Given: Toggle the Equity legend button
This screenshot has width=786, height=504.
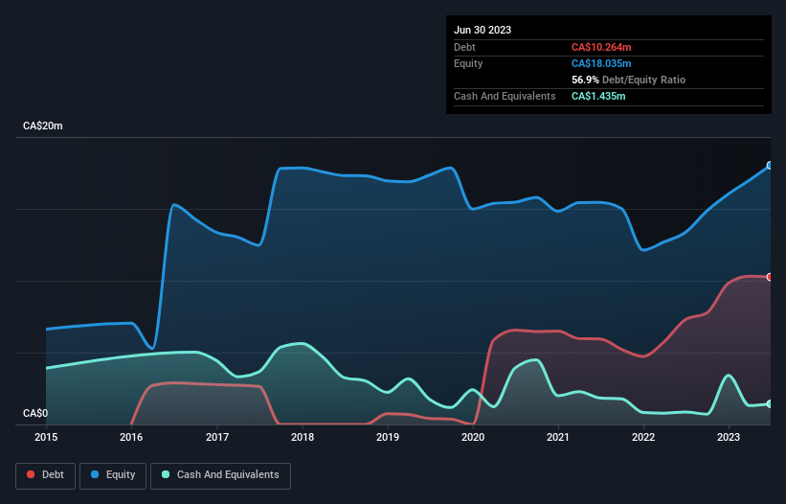Looking at the screenshot, I should coord(113,475).
